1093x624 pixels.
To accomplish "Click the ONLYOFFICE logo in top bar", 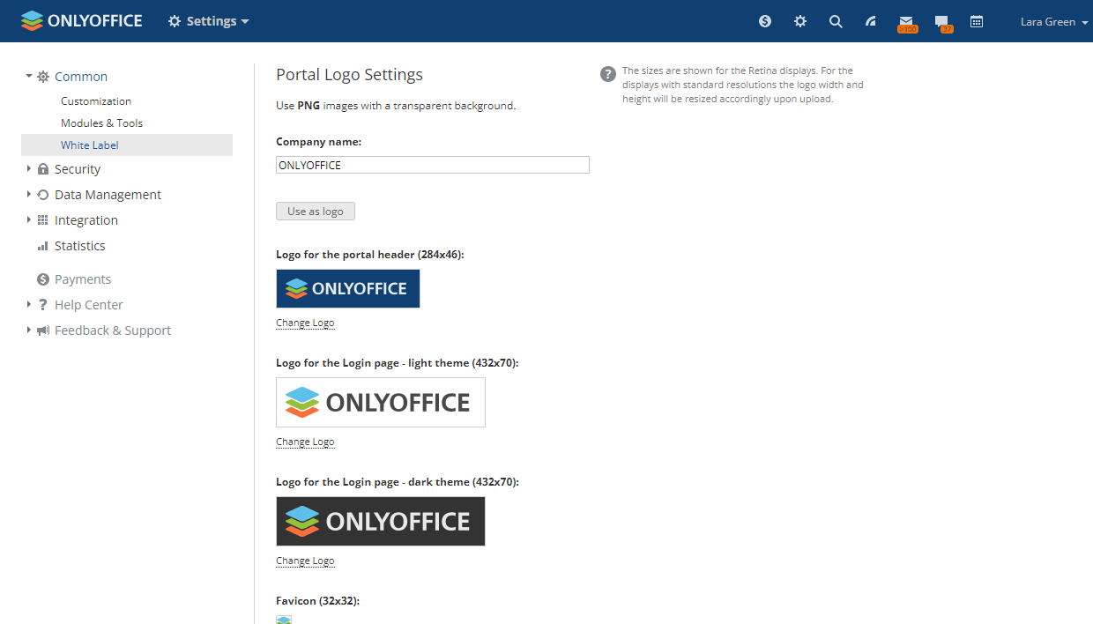I will click(82, 21).
